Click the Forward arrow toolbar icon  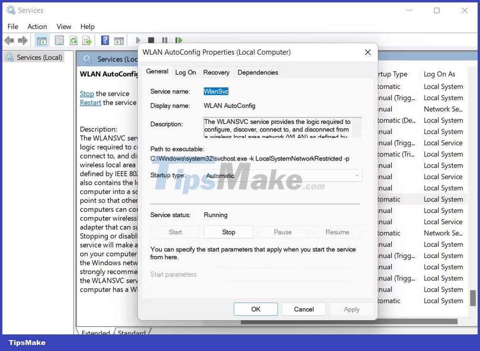tap(23, 40)
